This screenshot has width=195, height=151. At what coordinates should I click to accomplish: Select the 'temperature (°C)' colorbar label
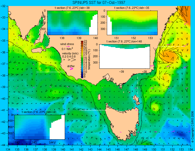(89, 59)
